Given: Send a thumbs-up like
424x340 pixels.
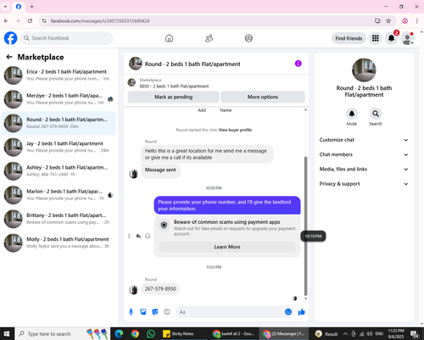Looking at the screenshot, I should click(x=302, y=312).
